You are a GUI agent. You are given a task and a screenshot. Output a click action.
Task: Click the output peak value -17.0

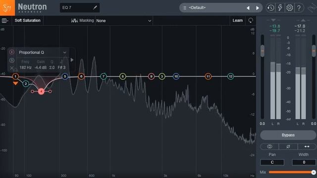(x=300, y=26)
